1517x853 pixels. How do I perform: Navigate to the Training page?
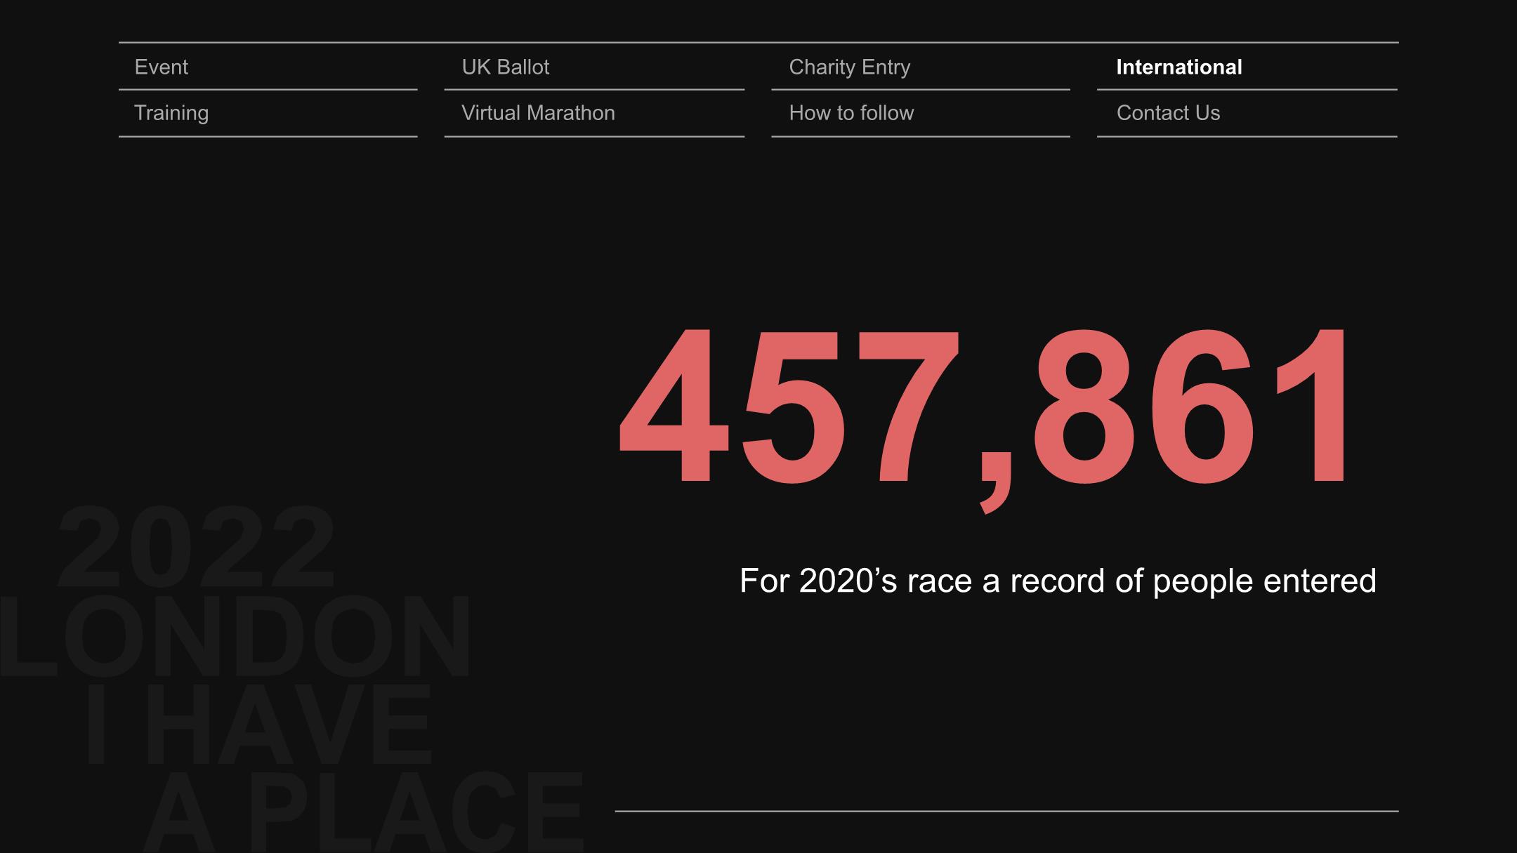coord(171,113)
